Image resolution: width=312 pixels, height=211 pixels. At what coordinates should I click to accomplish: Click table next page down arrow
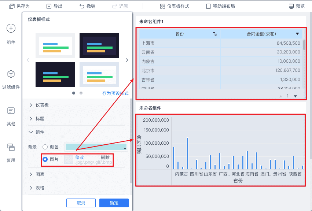(296, 96)
